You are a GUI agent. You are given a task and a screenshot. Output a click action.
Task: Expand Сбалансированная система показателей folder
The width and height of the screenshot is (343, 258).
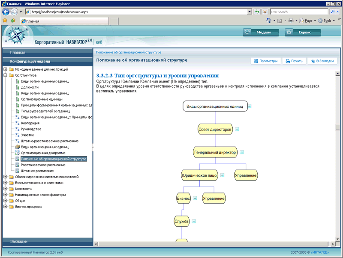[x=5, y=177]
